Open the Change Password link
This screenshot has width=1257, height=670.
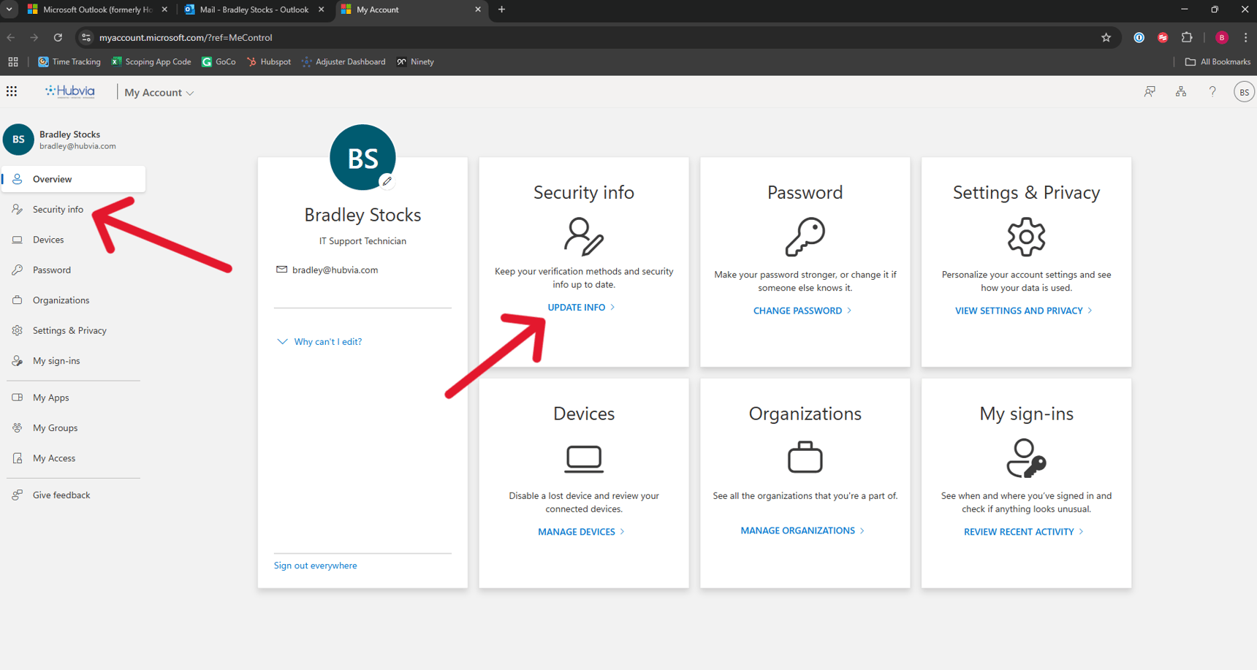pyautogui.click(x=798, y=311)
